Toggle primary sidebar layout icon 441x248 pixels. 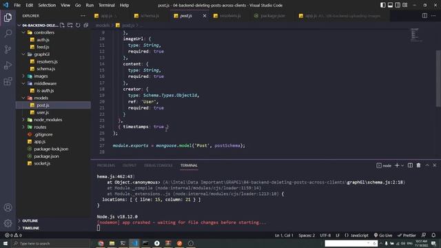[x=383, y=5]
